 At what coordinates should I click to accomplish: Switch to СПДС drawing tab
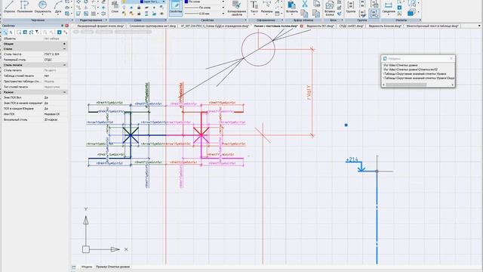pos(351,26)
